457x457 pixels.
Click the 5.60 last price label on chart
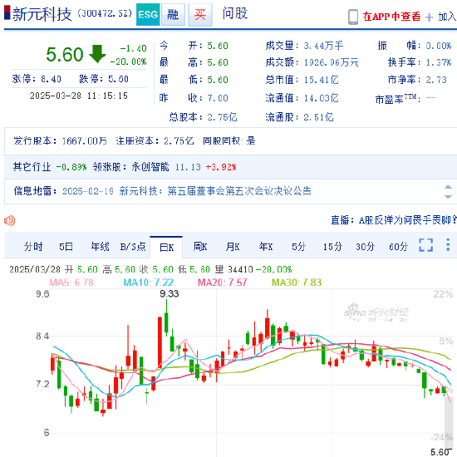pyautogui.click(x=440, y=452)
